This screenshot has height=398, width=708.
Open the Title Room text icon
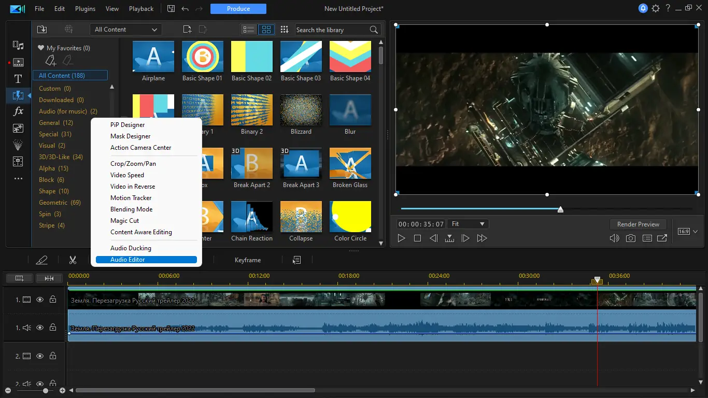(18, 79)
